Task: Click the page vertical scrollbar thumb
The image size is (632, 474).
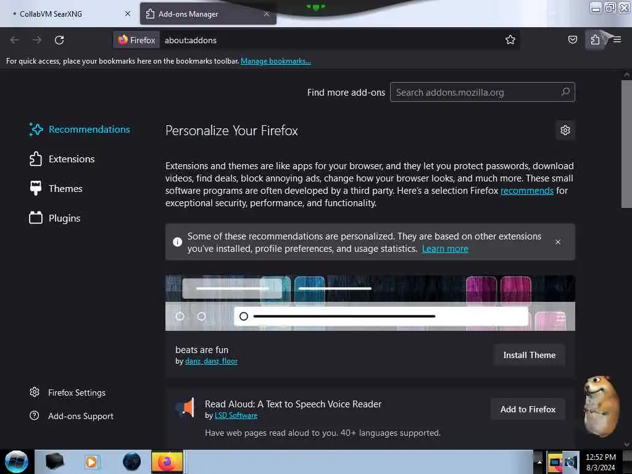Action: click(626, 144)
